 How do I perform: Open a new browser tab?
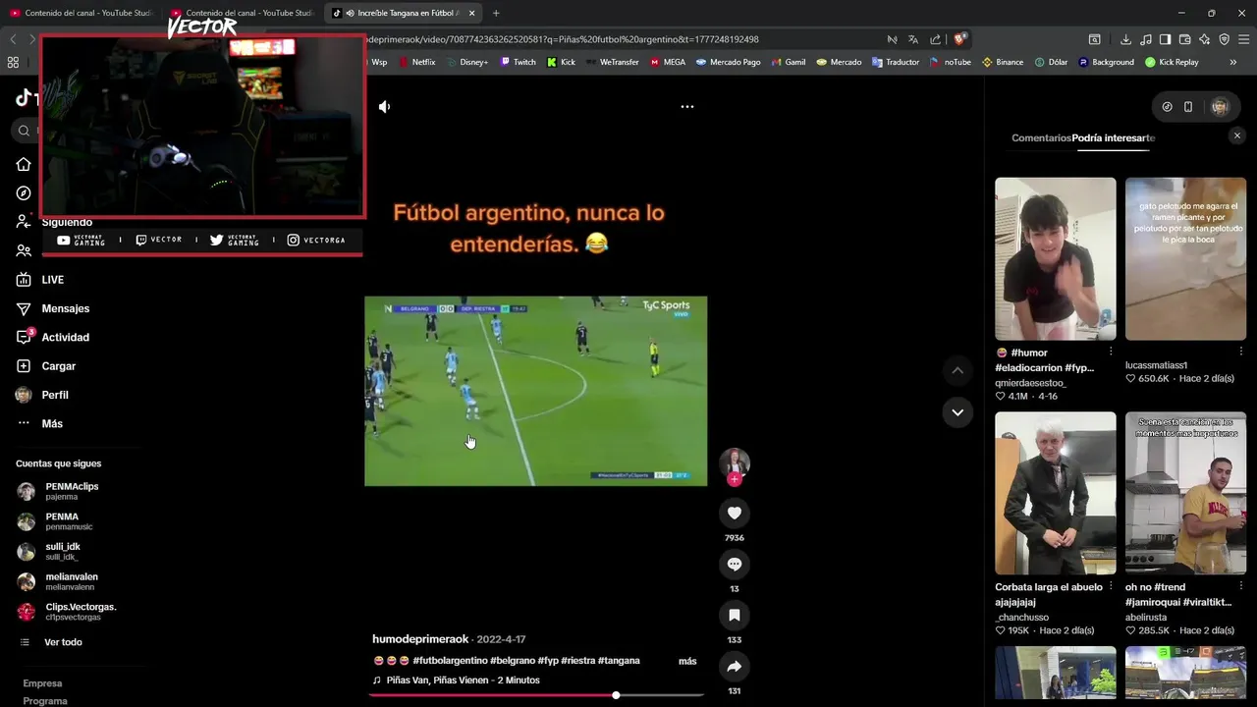point(496,13)
